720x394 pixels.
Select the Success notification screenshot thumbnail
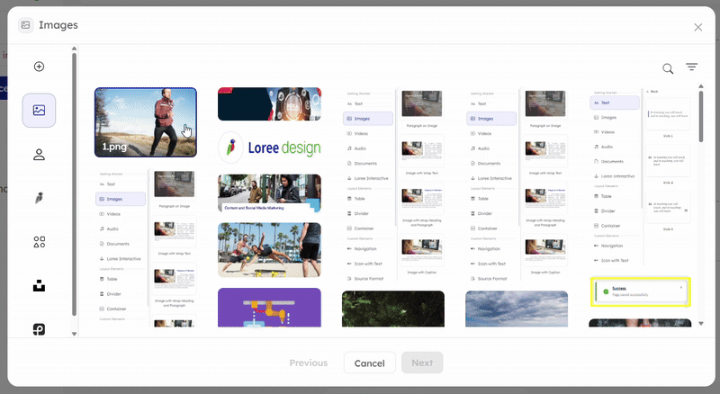coord(640,291)
